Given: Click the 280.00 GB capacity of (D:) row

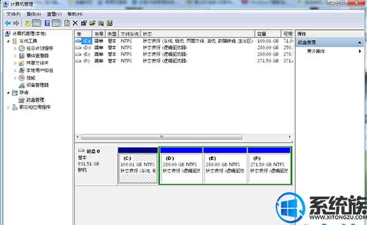Looking at the screenshot, I should (x=268, y=48).
